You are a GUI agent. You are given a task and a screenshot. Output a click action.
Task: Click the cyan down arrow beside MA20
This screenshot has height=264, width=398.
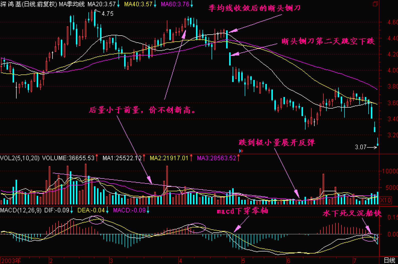coord(118,4)
